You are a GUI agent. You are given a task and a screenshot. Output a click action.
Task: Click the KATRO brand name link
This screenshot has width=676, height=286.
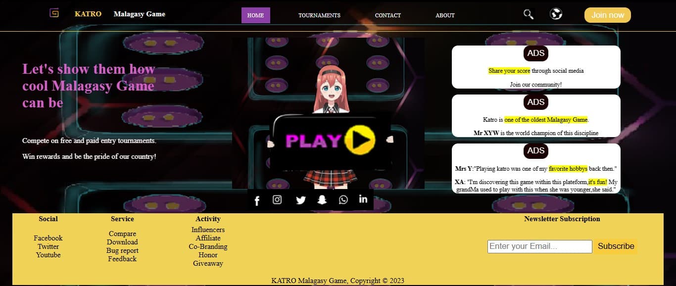pyautogui.click(x=88, y=14)
